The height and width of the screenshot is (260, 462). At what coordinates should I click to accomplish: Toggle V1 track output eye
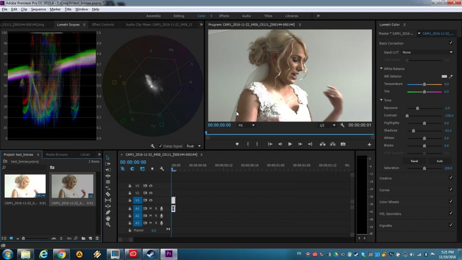pyautogui.click(x=151, y=200)
